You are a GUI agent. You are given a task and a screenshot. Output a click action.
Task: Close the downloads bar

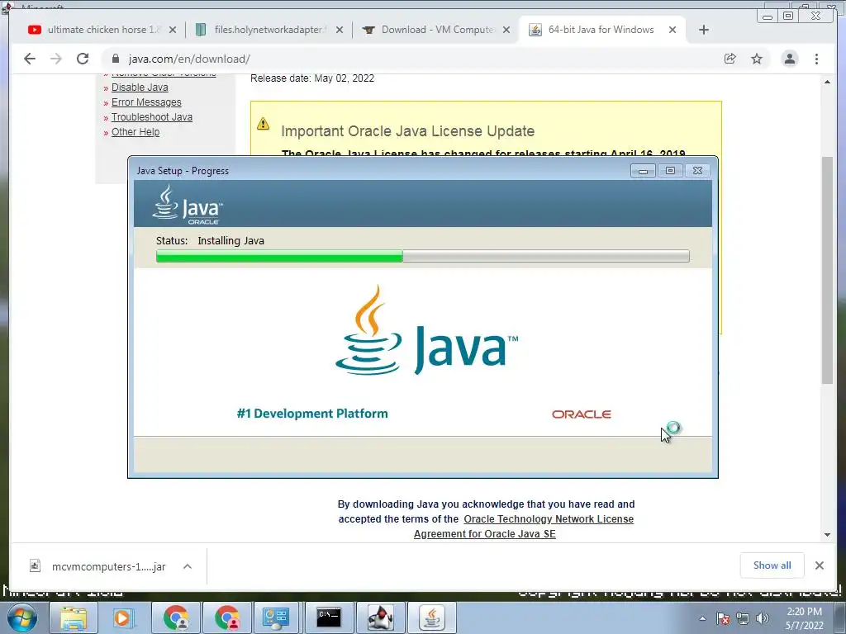click(820, 565)
